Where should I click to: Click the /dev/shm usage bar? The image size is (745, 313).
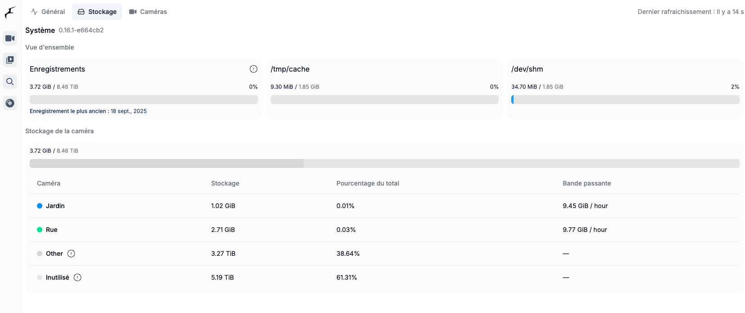coord(625,100)
